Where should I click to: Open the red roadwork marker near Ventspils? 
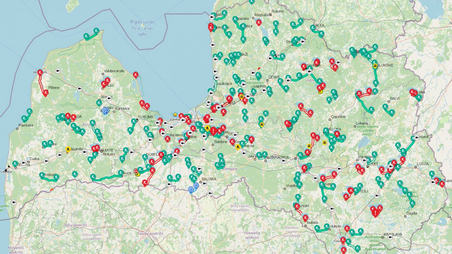[41, 72]
